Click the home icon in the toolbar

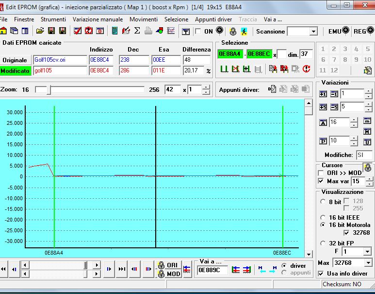click(3, 31)
